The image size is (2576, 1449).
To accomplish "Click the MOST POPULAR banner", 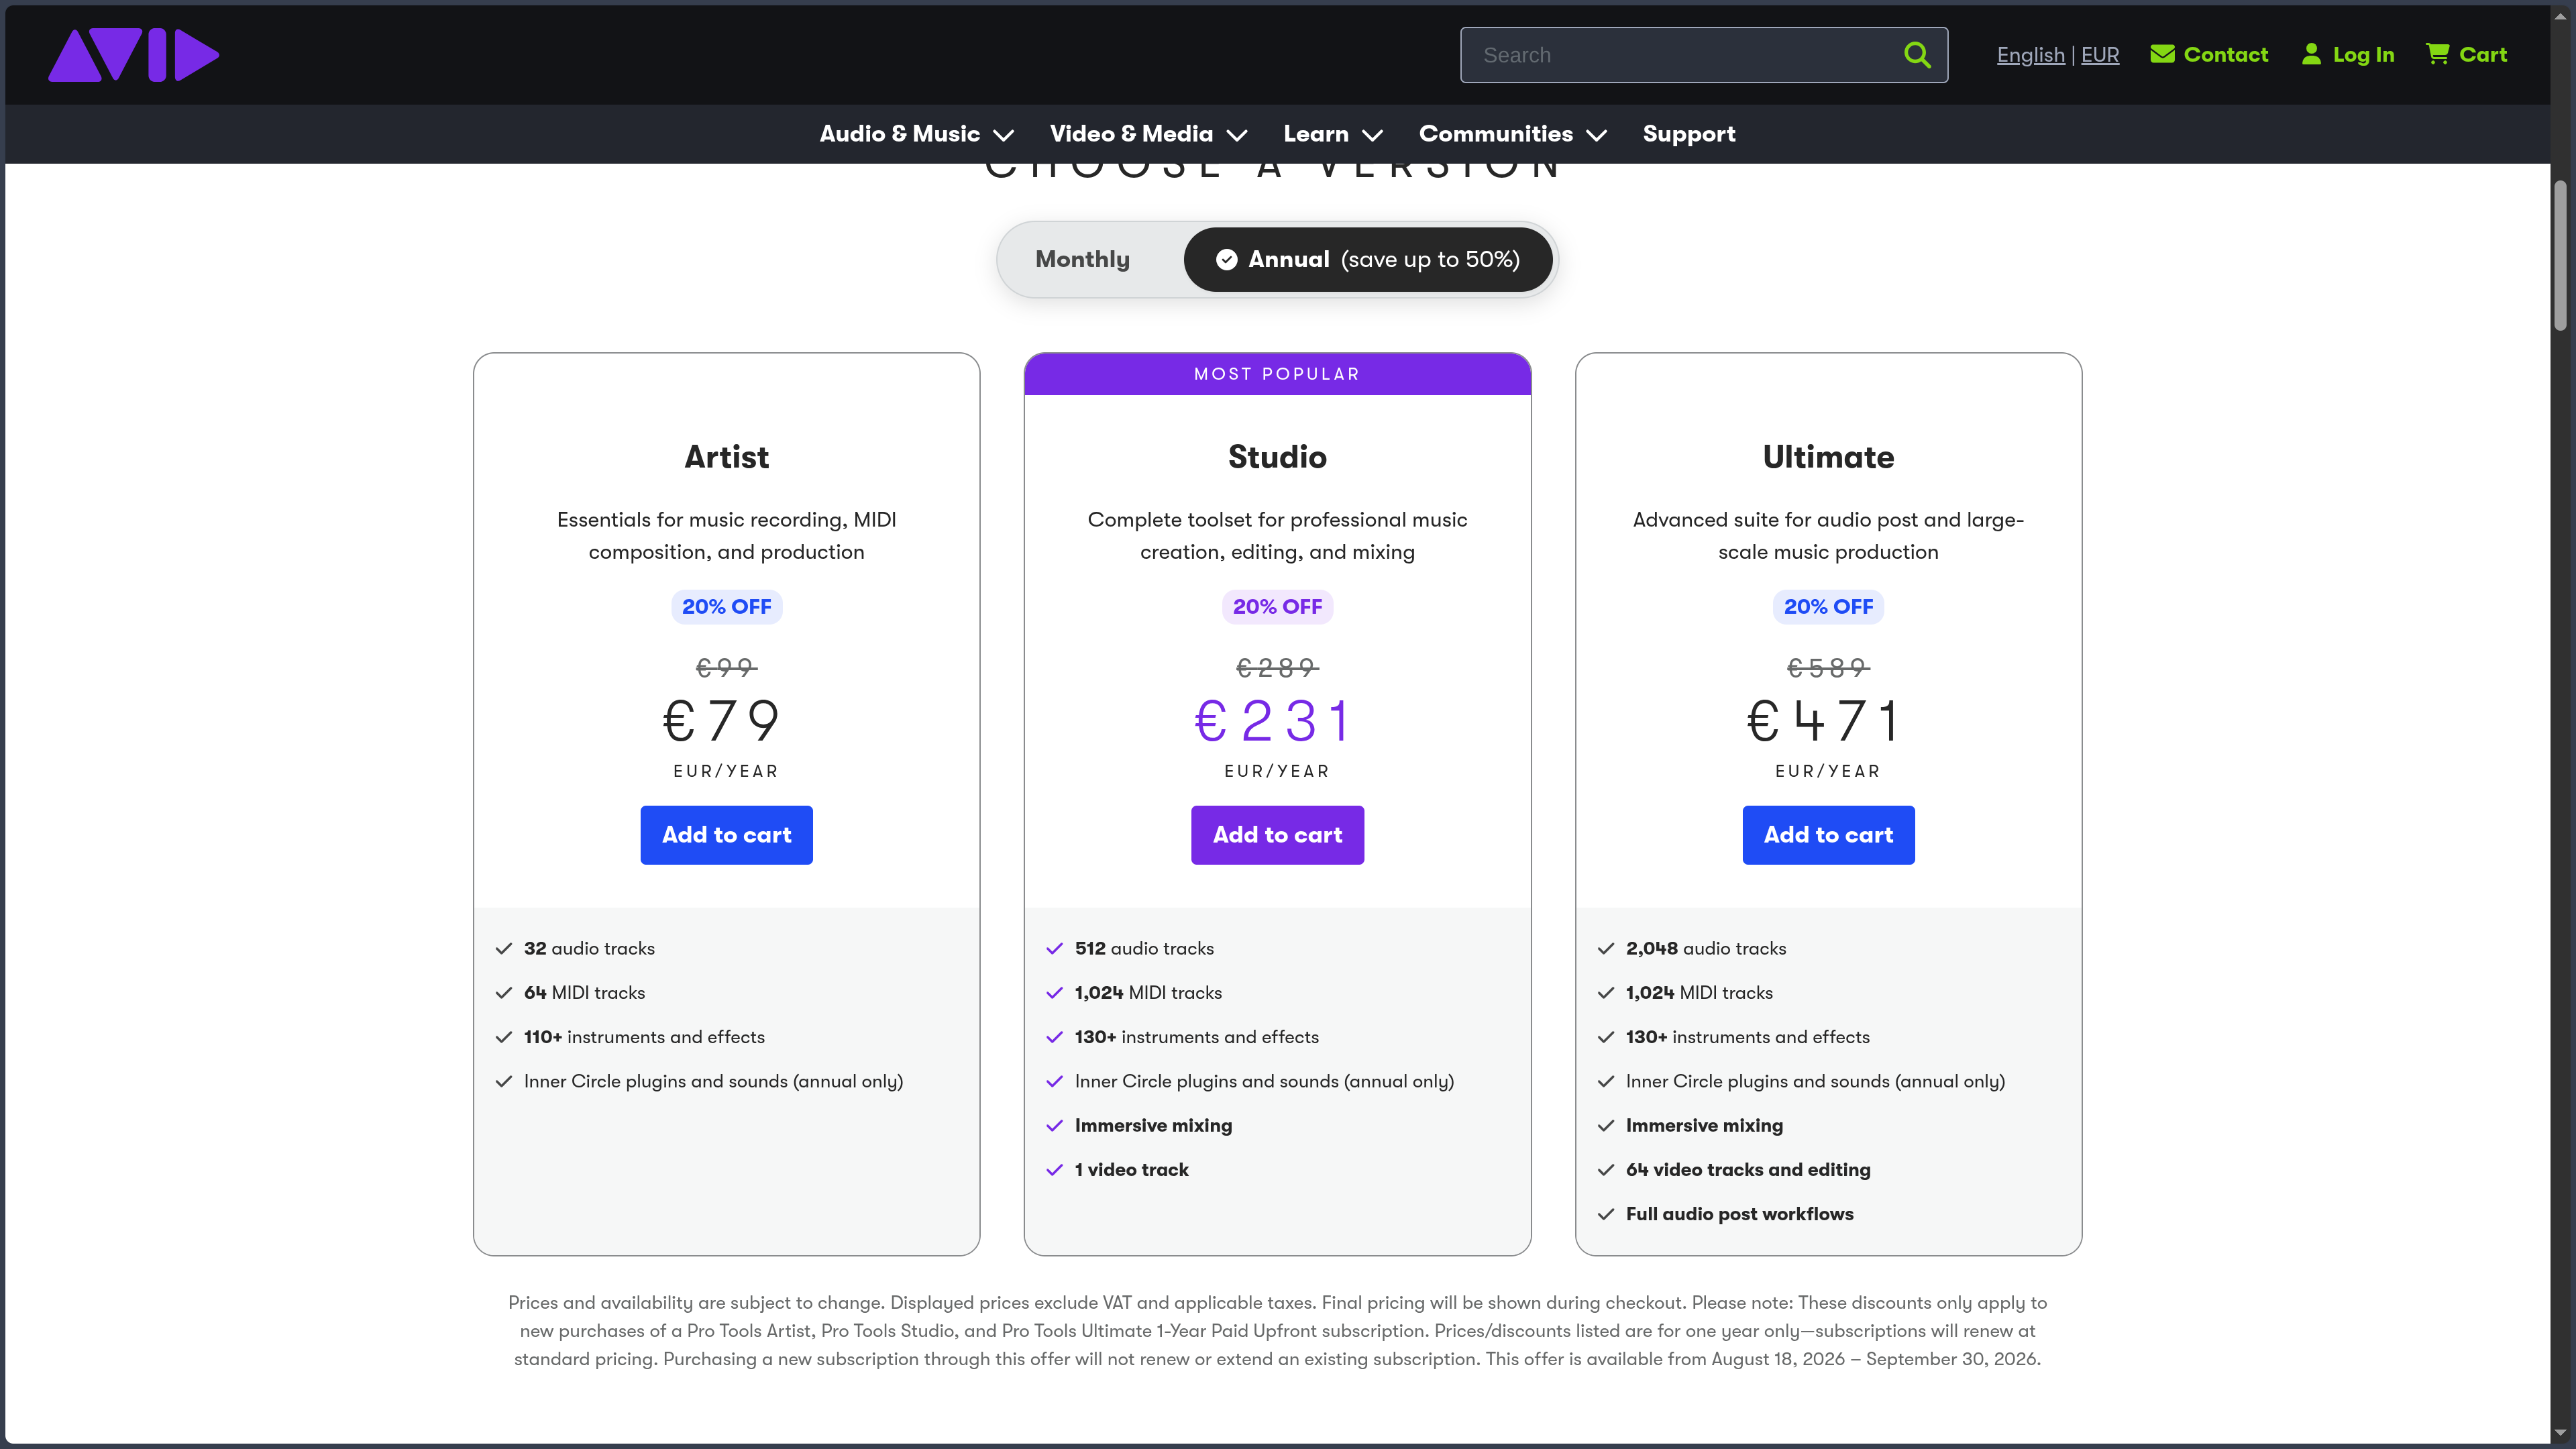I will pyautogui.click(x=1277, y=374).
